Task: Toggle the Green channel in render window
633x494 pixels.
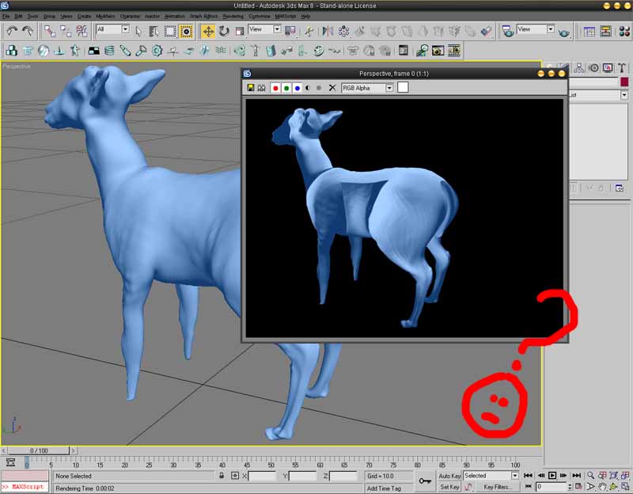Action: pyautogui.click(x=286, y=88)
